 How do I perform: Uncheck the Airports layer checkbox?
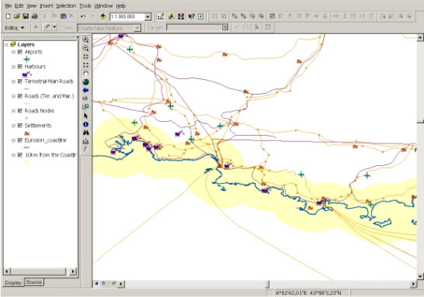(x=19, y=52)
